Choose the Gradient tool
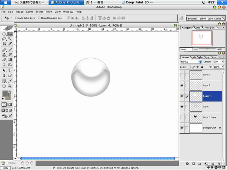 click(x=10, y=59)
